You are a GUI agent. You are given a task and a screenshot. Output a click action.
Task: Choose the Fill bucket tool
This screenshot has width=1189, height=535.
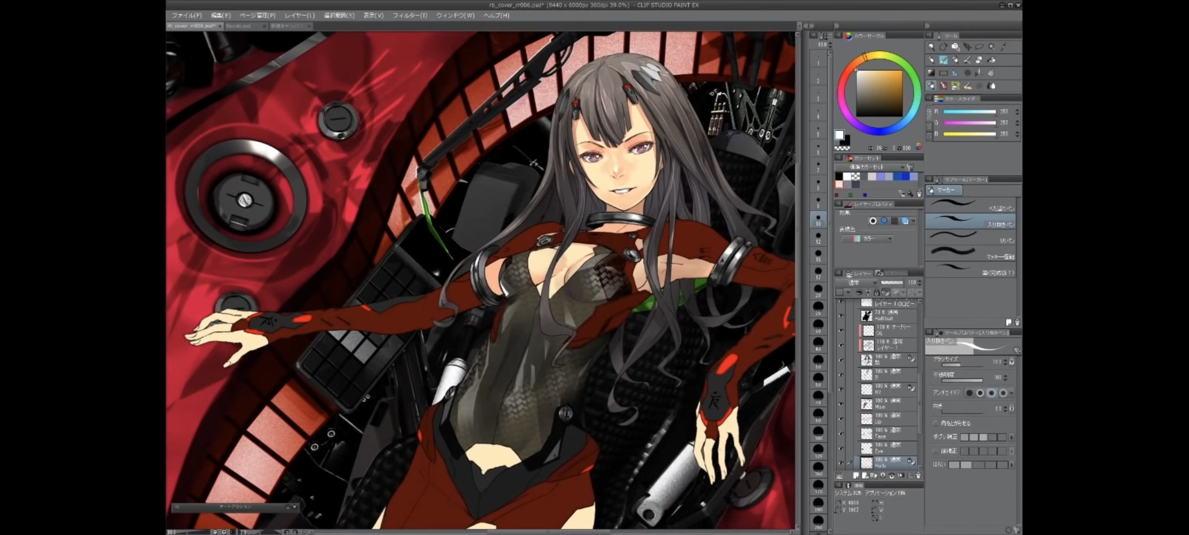(991, 60)
